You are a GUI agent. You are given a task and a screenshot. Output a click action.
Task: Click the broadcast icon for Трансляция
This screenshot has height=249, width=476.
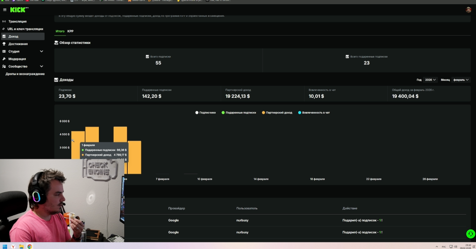pos(4,22)
